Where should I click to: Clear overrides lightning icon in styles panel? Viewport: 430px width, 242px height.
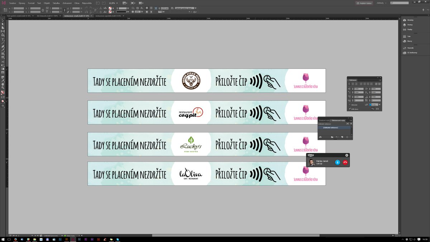click(351, 124)
